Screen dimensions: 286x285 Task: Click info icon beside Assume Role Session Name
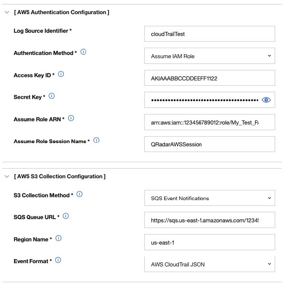pos(96,141)
